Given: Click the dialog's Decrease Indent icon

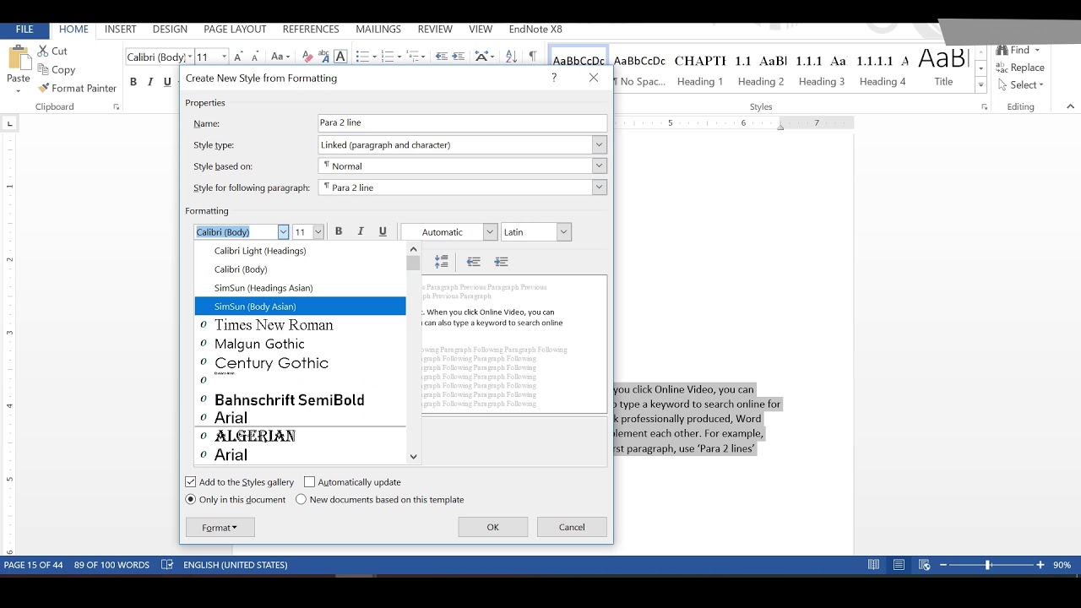Looking at the screenshot, I should pos(474,262).
